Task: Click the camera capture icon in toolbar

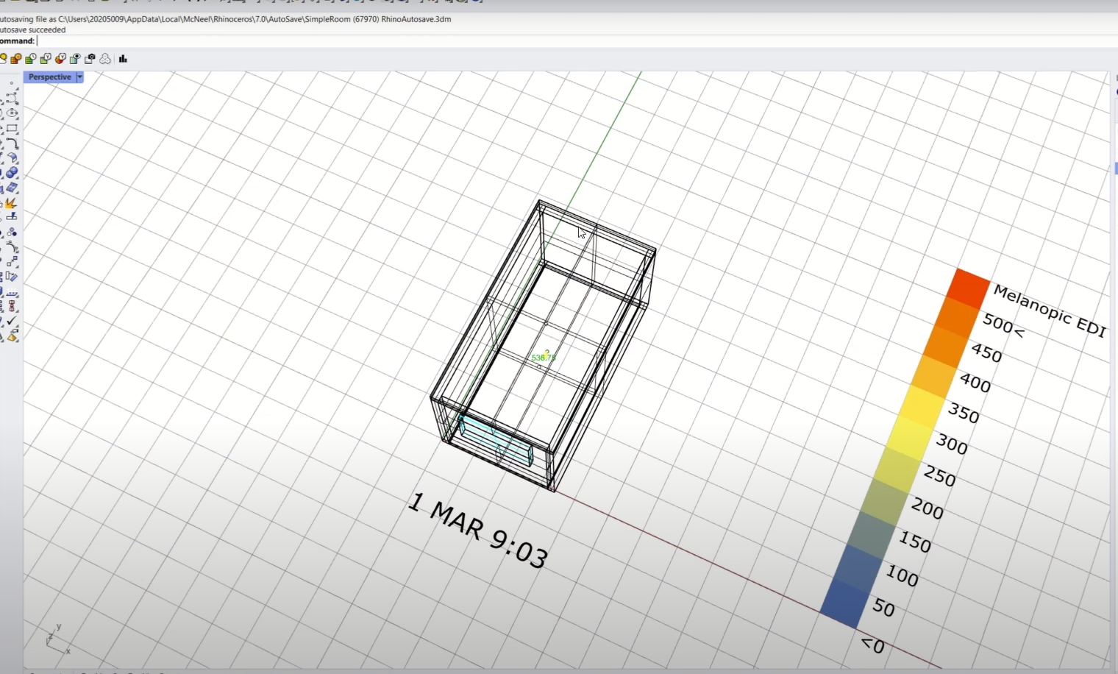Action: [x=90, y=59]
